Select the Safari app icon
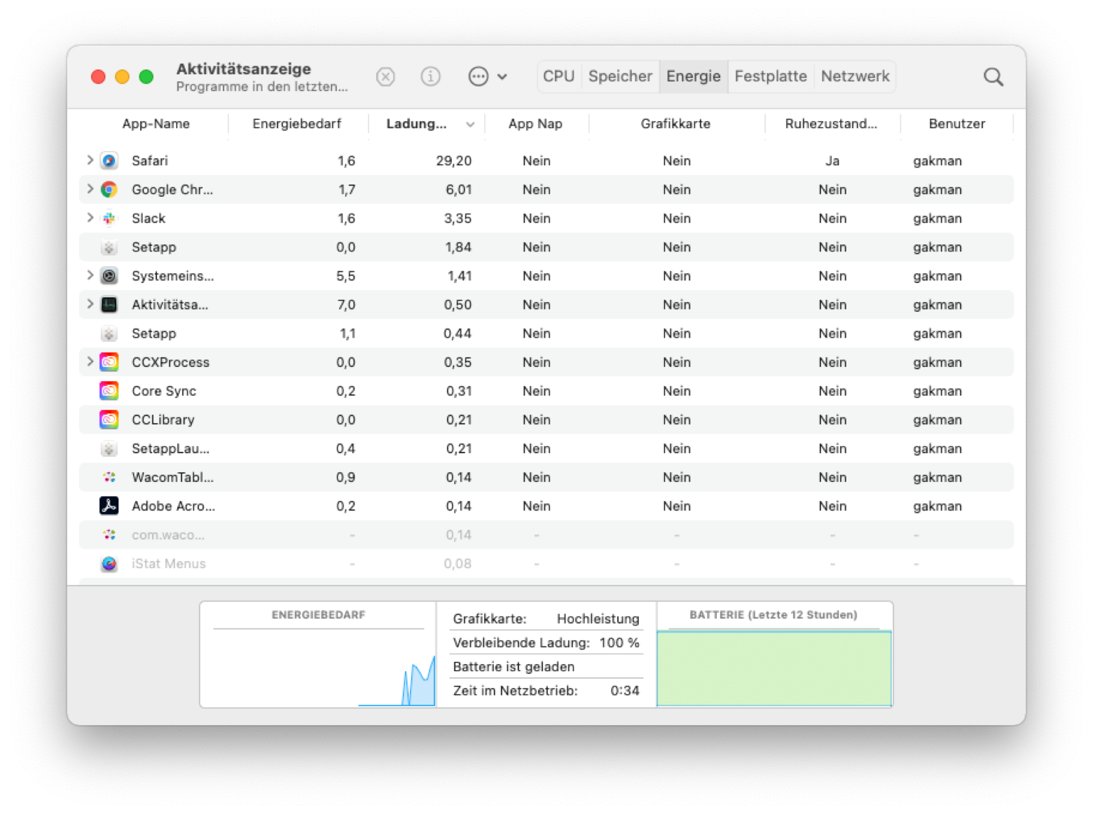The width and height of the screenshot is (1093, 814). click(109, 161)
